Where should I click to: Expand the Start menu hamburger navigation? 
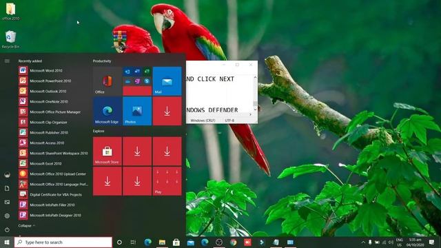point(7,61)
